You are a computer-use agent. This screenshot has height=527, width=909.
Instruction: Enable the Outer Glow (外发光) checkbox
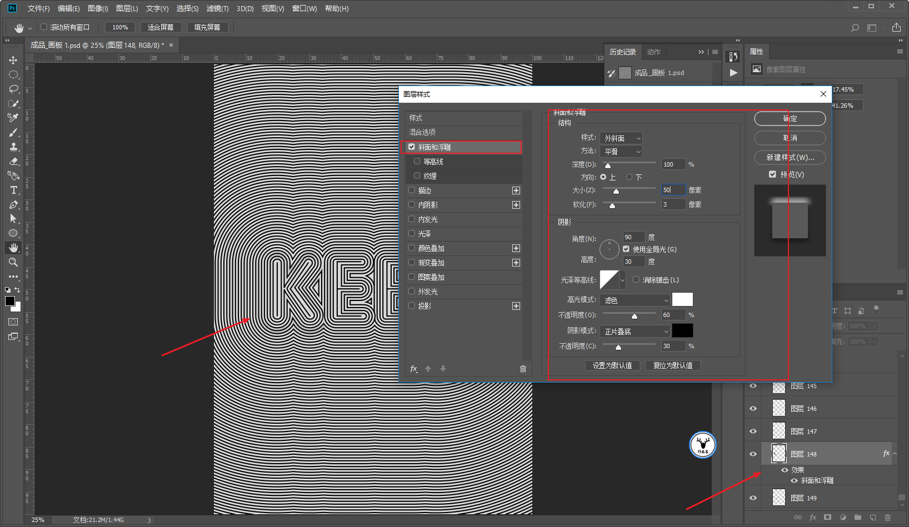tap(412, 292)
